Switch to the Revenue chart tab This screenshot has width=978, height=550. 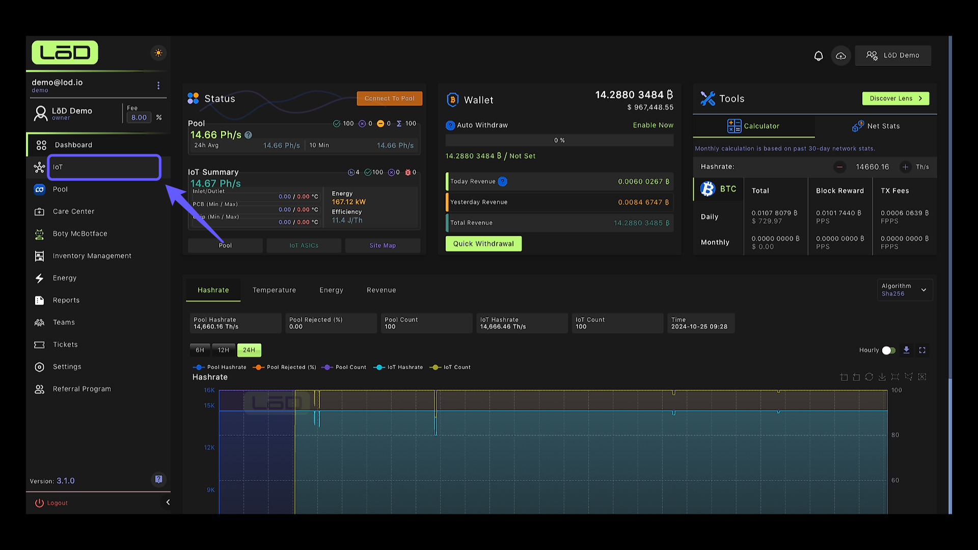tap(381, 290)
